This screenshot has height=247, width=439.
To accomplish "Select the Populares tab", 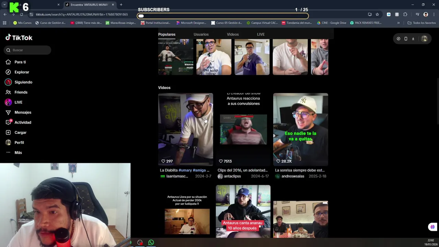I will click(167, 34).
